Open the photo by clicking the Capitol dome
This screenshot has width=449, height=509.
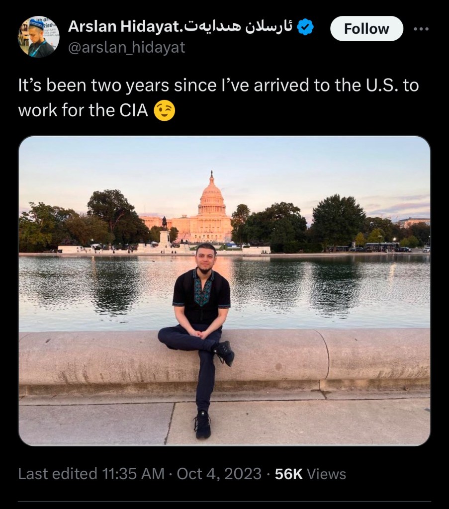tap(212, 199)
